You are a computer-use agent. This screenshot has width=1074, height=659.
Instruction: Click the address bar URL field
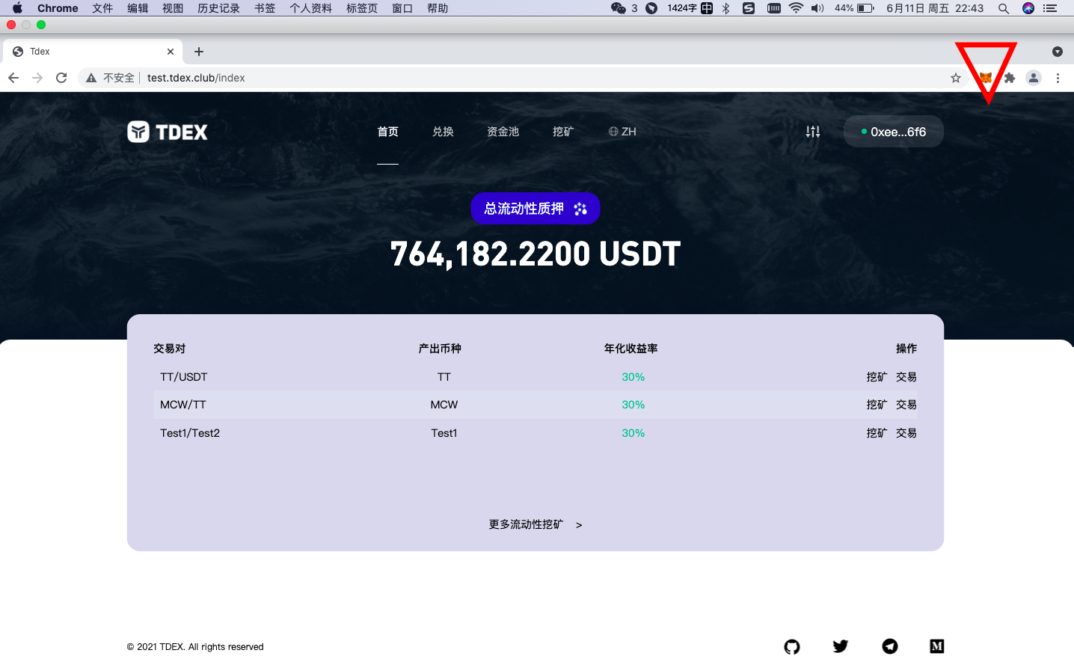524,78
